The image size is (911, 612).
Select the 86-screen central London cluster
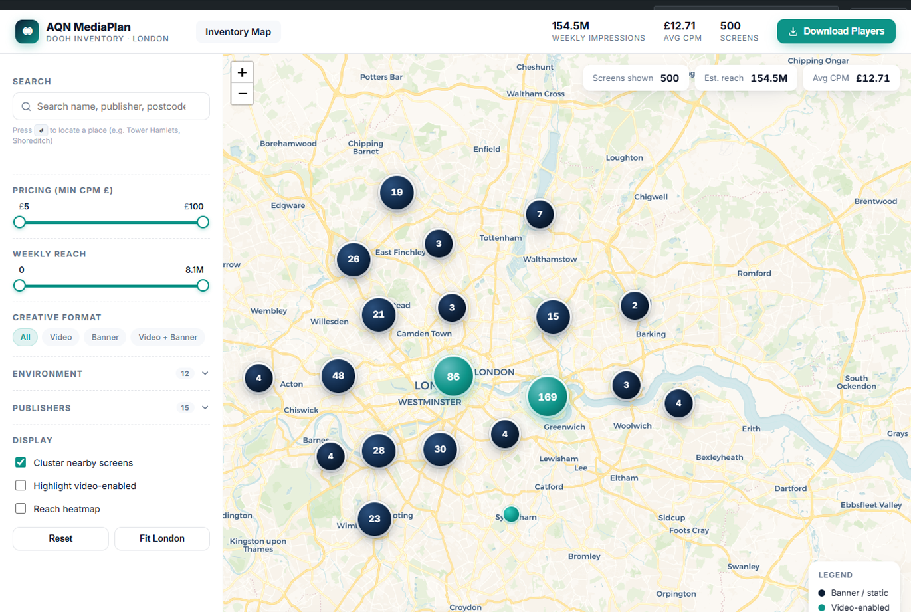[x=453, y=376]
